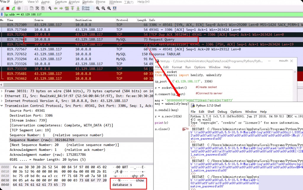Viewport: 303px width, 190px height.
Task: Find a packet with the magnifier icon
Action: point(50,8)
